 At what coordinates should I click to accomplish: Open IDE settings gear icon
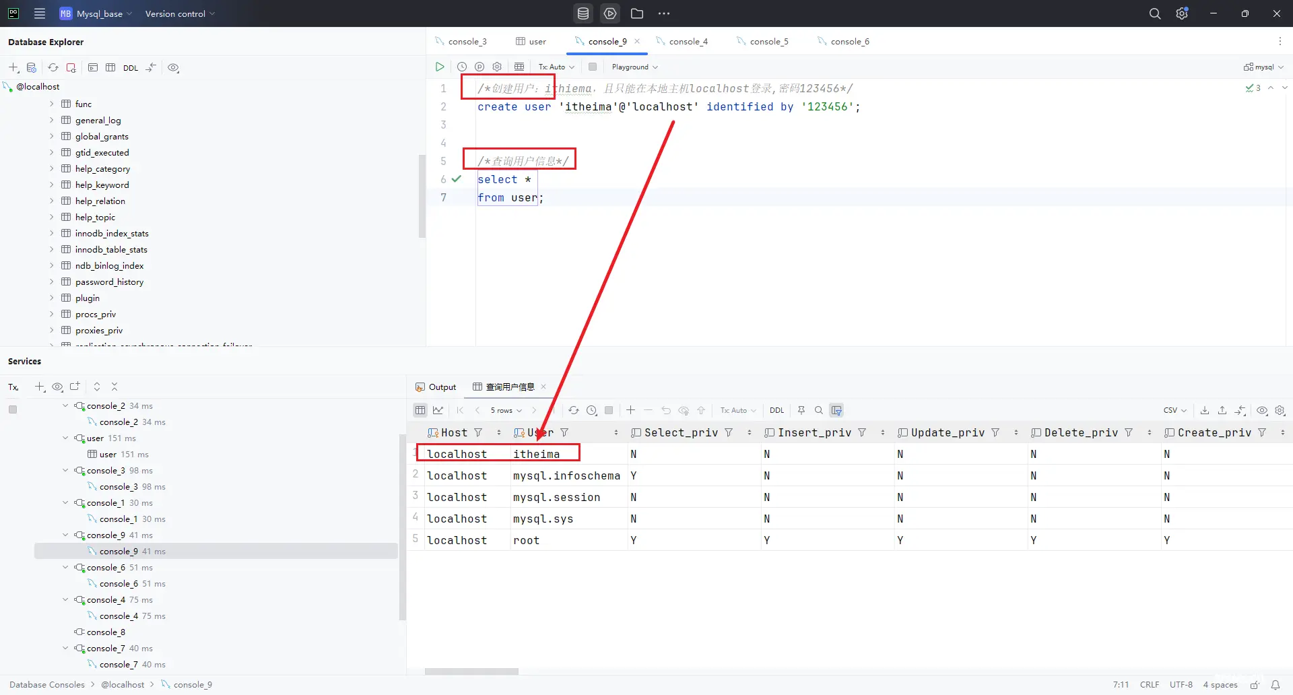tap(1182, 13)
